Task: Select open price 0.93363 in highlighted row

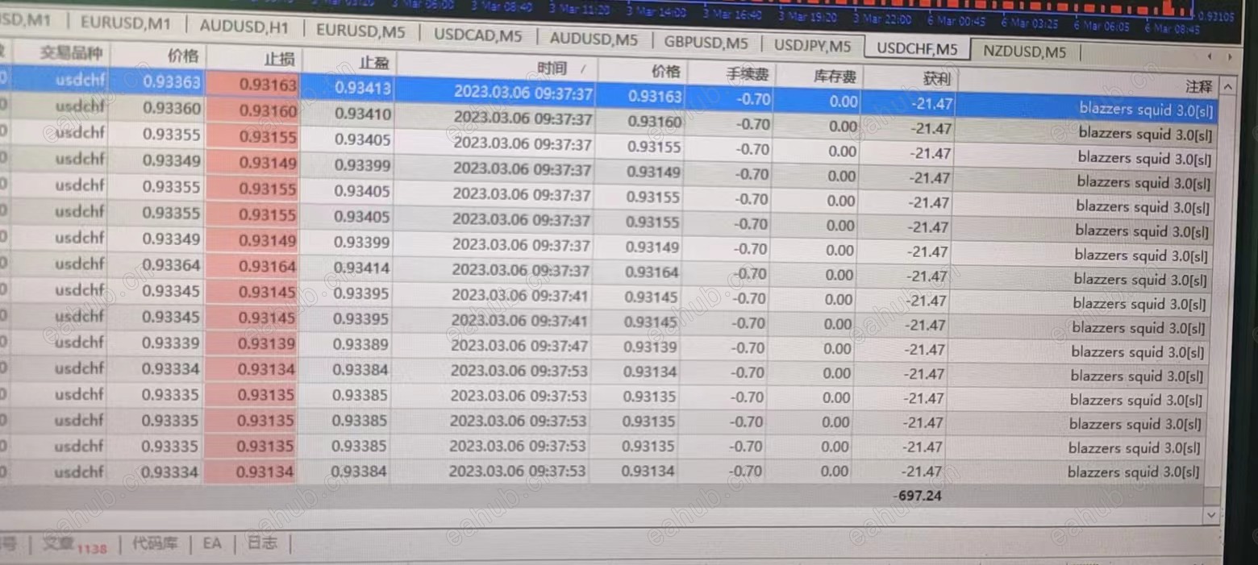Action: point(172,81)
